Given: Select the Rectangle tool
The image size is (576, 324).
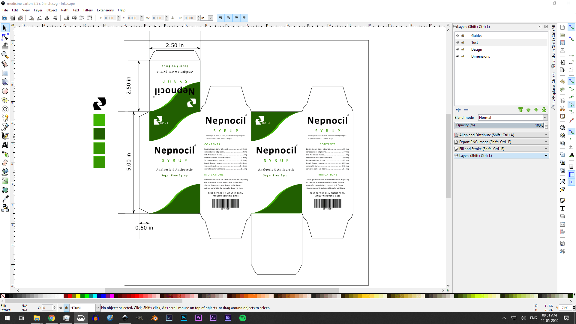Looking at the screenshot, I should pyautogui.click(x=5, y=73).
